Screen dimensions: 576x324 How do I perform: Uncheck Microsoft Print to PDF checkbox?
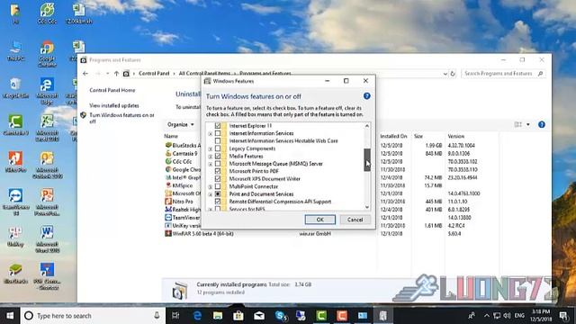[x=218, y=171]
